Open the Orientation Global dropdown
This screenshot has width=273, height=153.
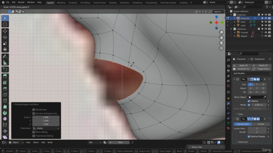46,128
